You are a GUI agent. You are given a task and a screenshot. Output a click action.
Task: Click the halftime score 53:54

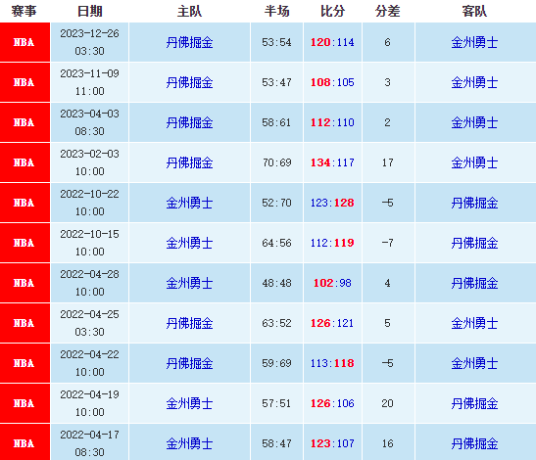276,42
